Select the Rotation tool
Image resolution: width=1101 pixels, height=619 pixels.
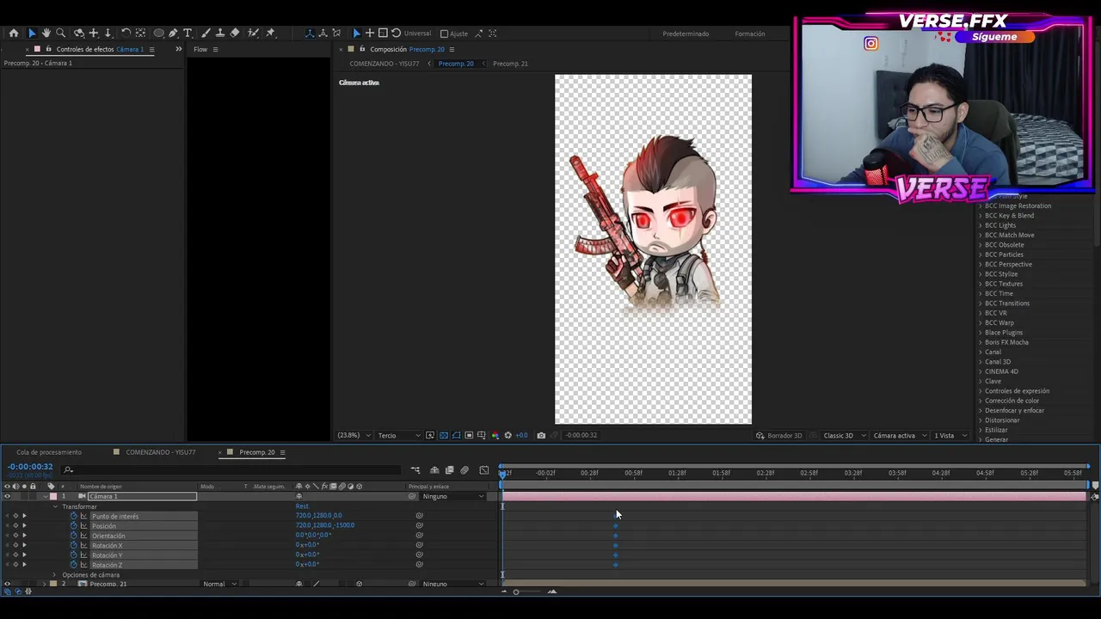[x=126, y=34]
